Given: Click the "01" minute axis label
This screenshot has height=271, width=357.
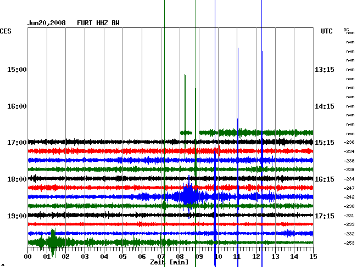Looking at the screenshot, I should tap(47, 257).
